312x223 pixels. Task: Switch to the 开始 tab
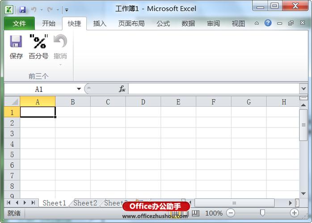(x=49, y=24)
